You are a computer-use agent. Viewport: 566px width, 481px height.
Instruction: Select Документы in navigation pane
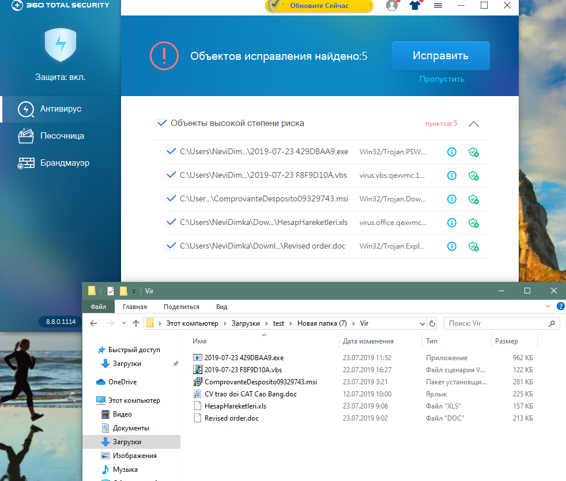[x=131, y=428]
